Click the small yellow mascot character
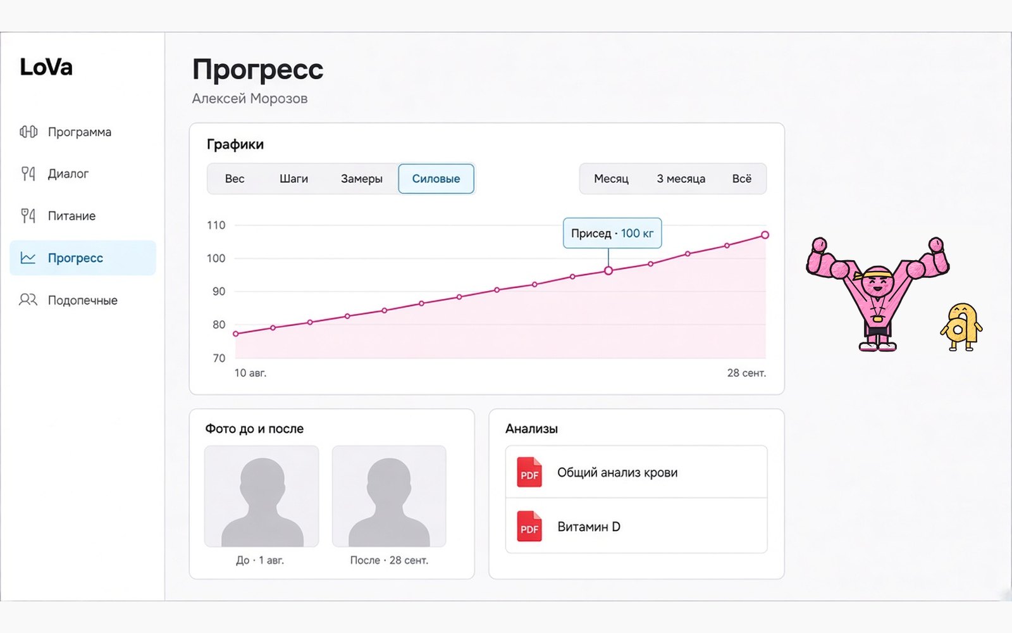This screenshot has height=633, width=1012. coord(961,327)
